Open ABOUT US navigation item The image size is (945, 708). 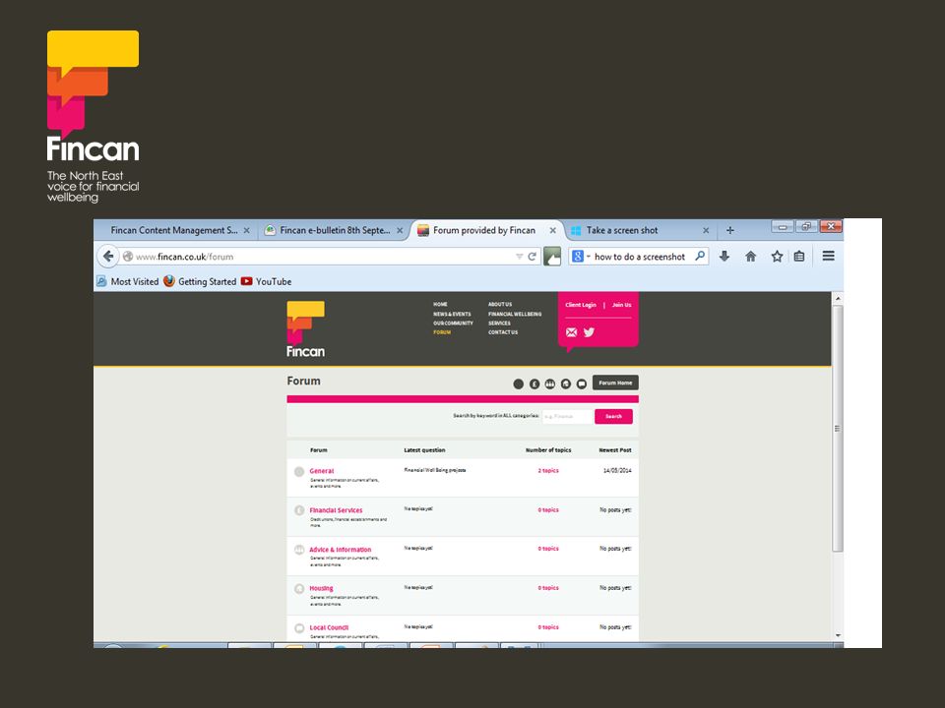click(500, 305)
